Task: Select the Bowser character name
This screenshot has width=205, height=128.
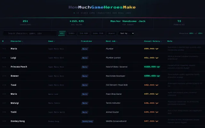Action: coord(15,76)
